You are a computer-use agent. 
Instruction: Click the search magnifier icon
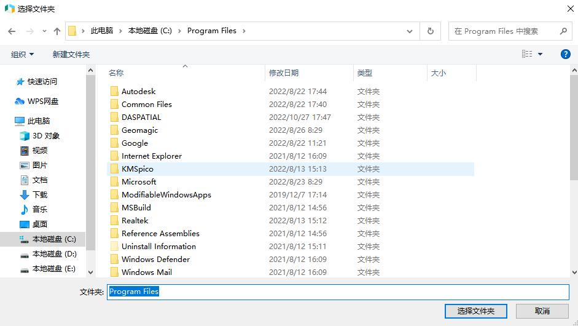click(563, 31)
